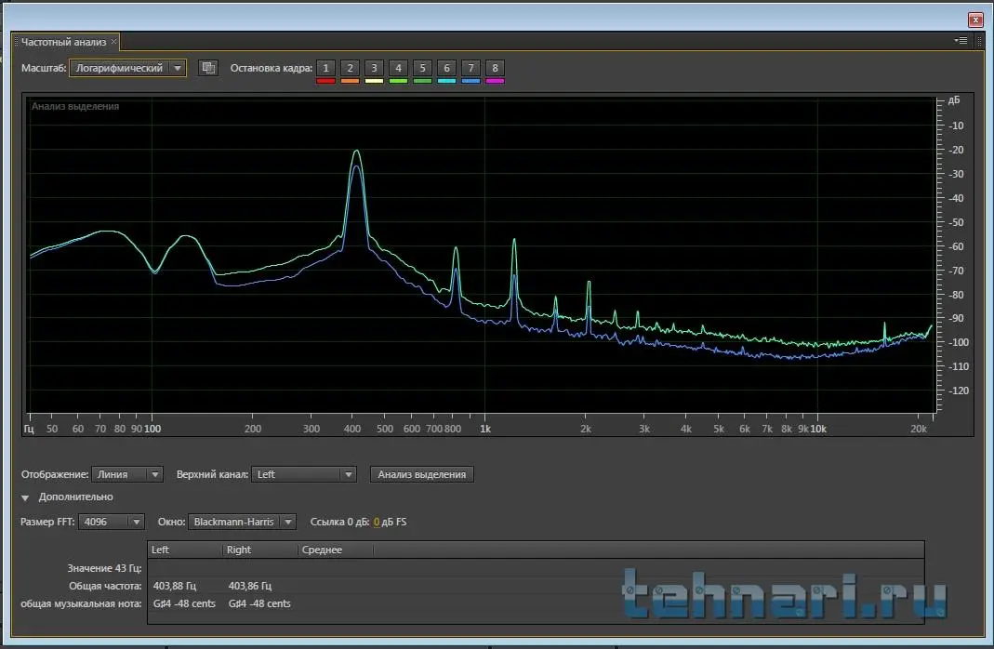The width and height of the screenshot is (994, 649).
Task: Close the Частотный анализ tab with its x
Action: (x=114, y=42)
